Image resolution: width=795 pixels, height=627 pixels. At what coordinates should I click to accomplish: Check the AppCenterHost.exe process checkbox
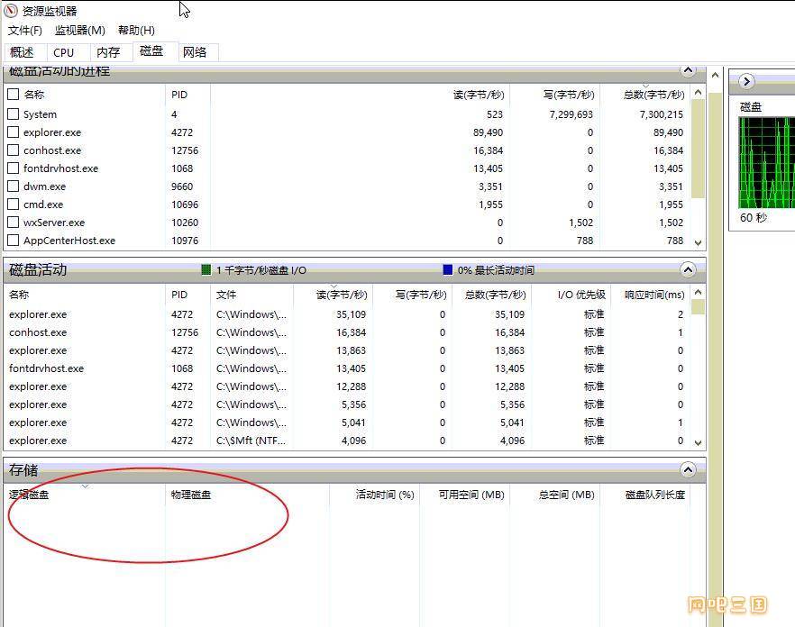14,241
